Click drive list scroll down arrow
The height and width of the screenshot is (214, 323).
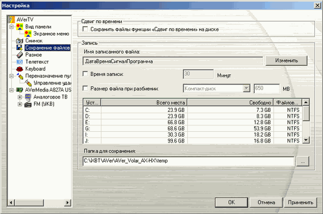pyautogui.click(x=306, y=140)
